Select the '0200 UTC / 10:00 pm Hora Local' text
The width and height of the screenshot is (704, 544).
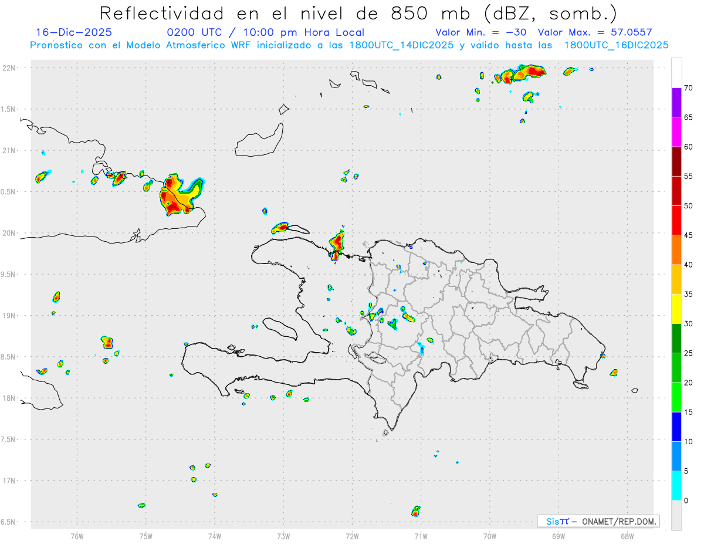click(266, 32)
